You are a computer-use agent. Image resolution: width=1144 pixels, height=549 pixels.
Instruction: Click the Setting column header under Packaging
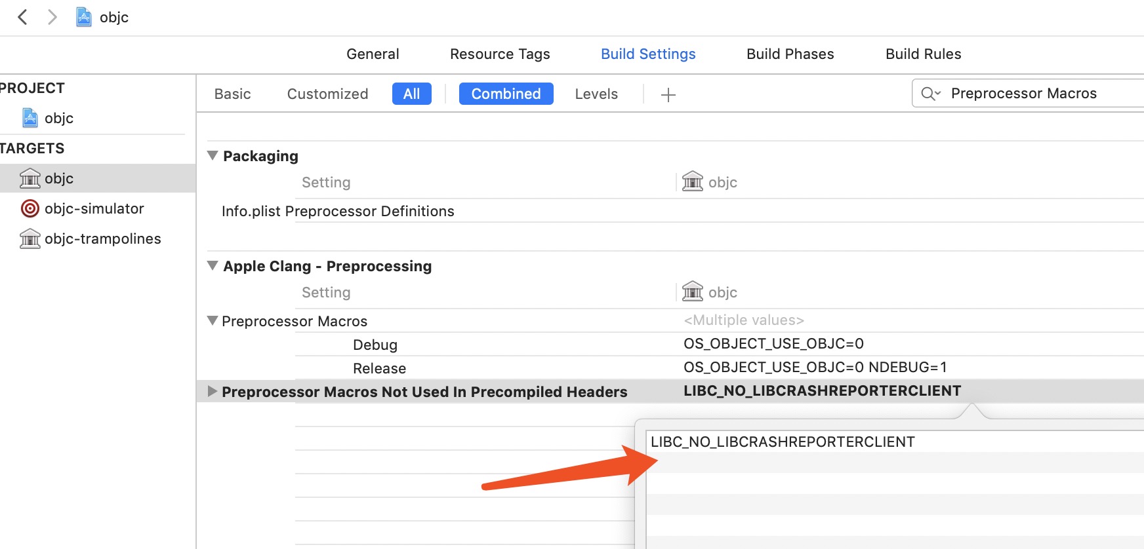(x=326, y=182)
